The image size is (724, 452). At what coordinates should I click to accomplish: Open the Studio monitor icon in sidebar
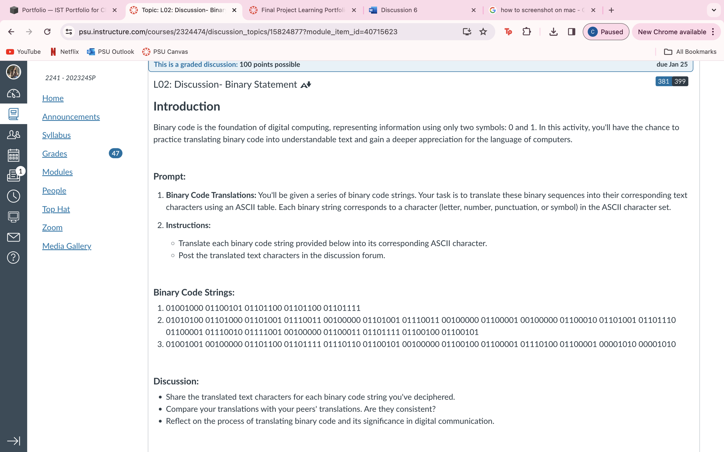(14, 217)
